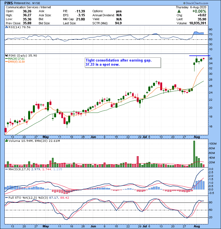Click the MACD histogram value 1.235
The image size is (221, 229).
coord(58,169)
